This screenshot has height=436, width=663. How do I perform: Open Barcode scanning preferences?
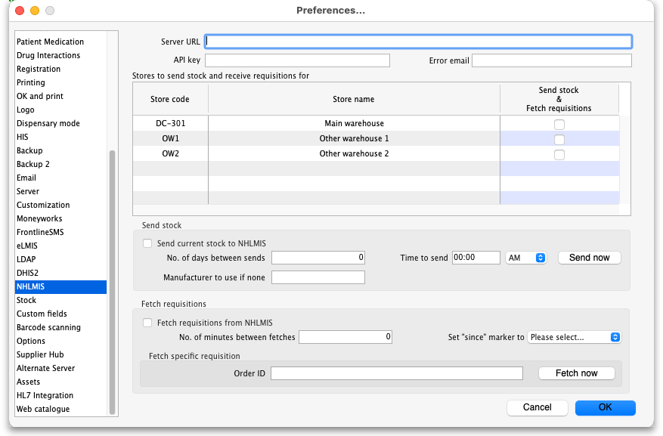coord(48,327)
